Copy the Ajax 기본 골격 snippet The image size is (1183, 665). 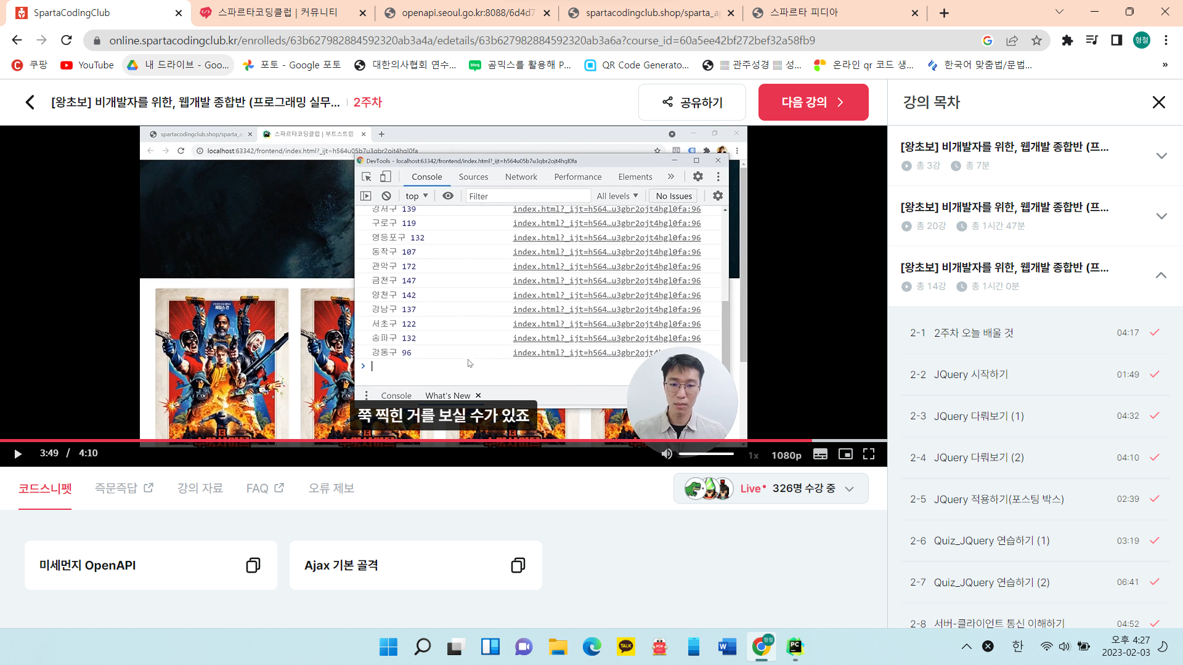tap(518, 565)
